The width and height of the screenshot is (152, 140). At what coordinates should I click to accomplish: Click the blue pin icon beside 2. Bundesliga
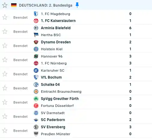click(77, 5)
